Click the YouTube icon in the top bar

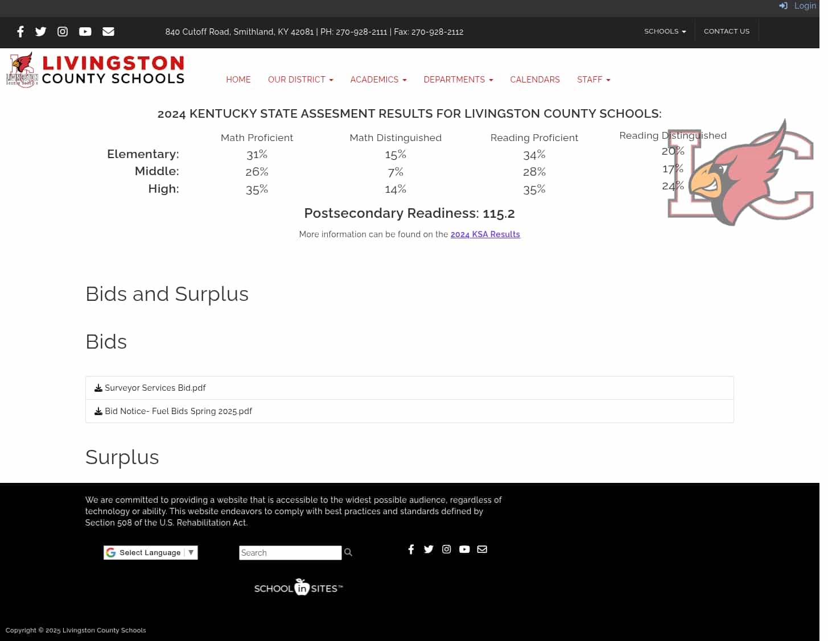[x=85, y=32]
